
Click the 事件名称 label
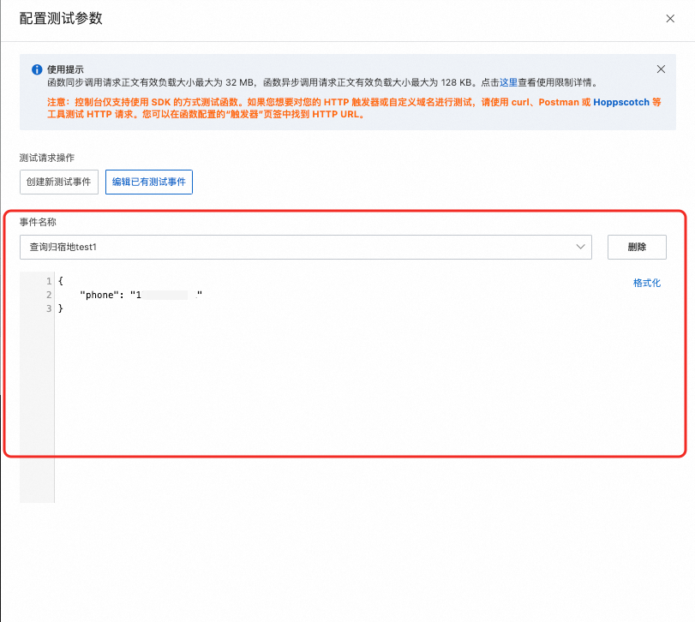coord(38,222)
